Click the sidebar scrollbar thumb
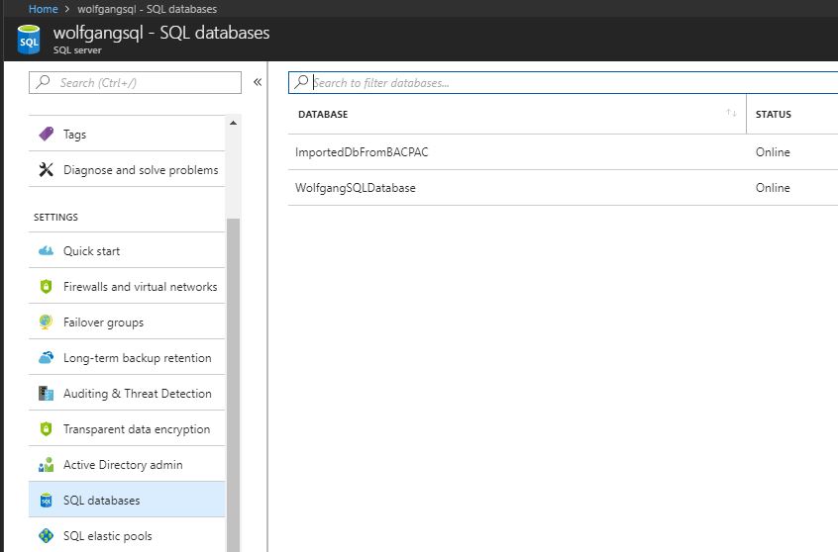 coord(233,385)
